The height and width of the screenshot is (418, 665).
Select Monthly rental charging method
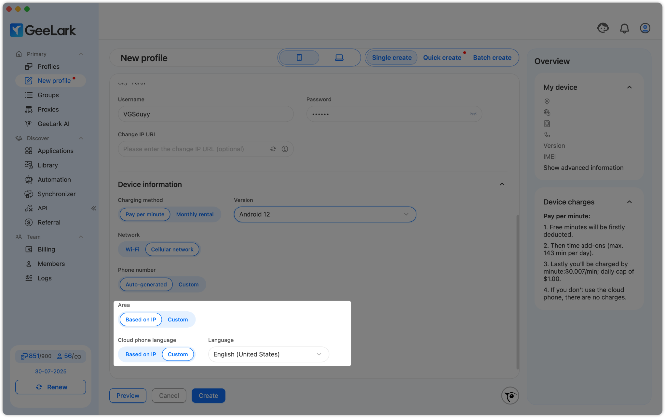195,214
